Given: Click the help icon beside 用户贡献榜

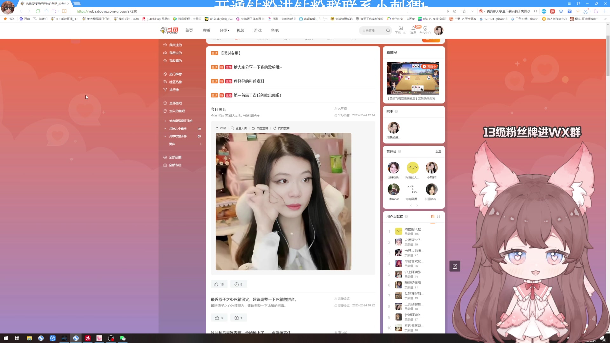Looking at the screenshot, I should pyautogui.click(x=406, y=217).
